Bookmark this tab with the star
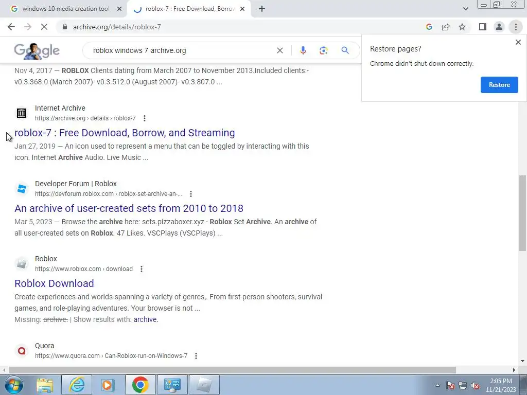Image resolution: width=527 pixels, height=395 pixels. click(x=462, y=27)
